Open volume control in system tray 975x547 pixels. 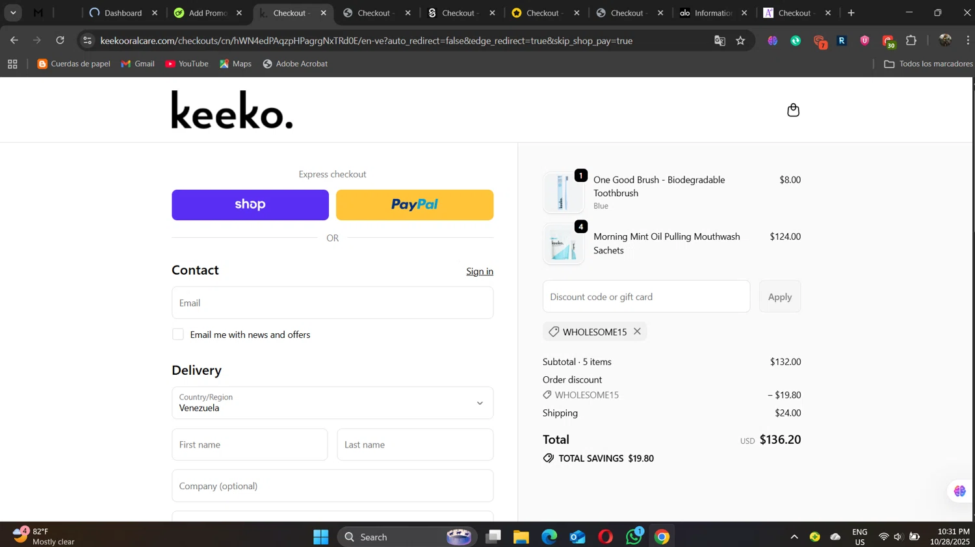(898, 537)
